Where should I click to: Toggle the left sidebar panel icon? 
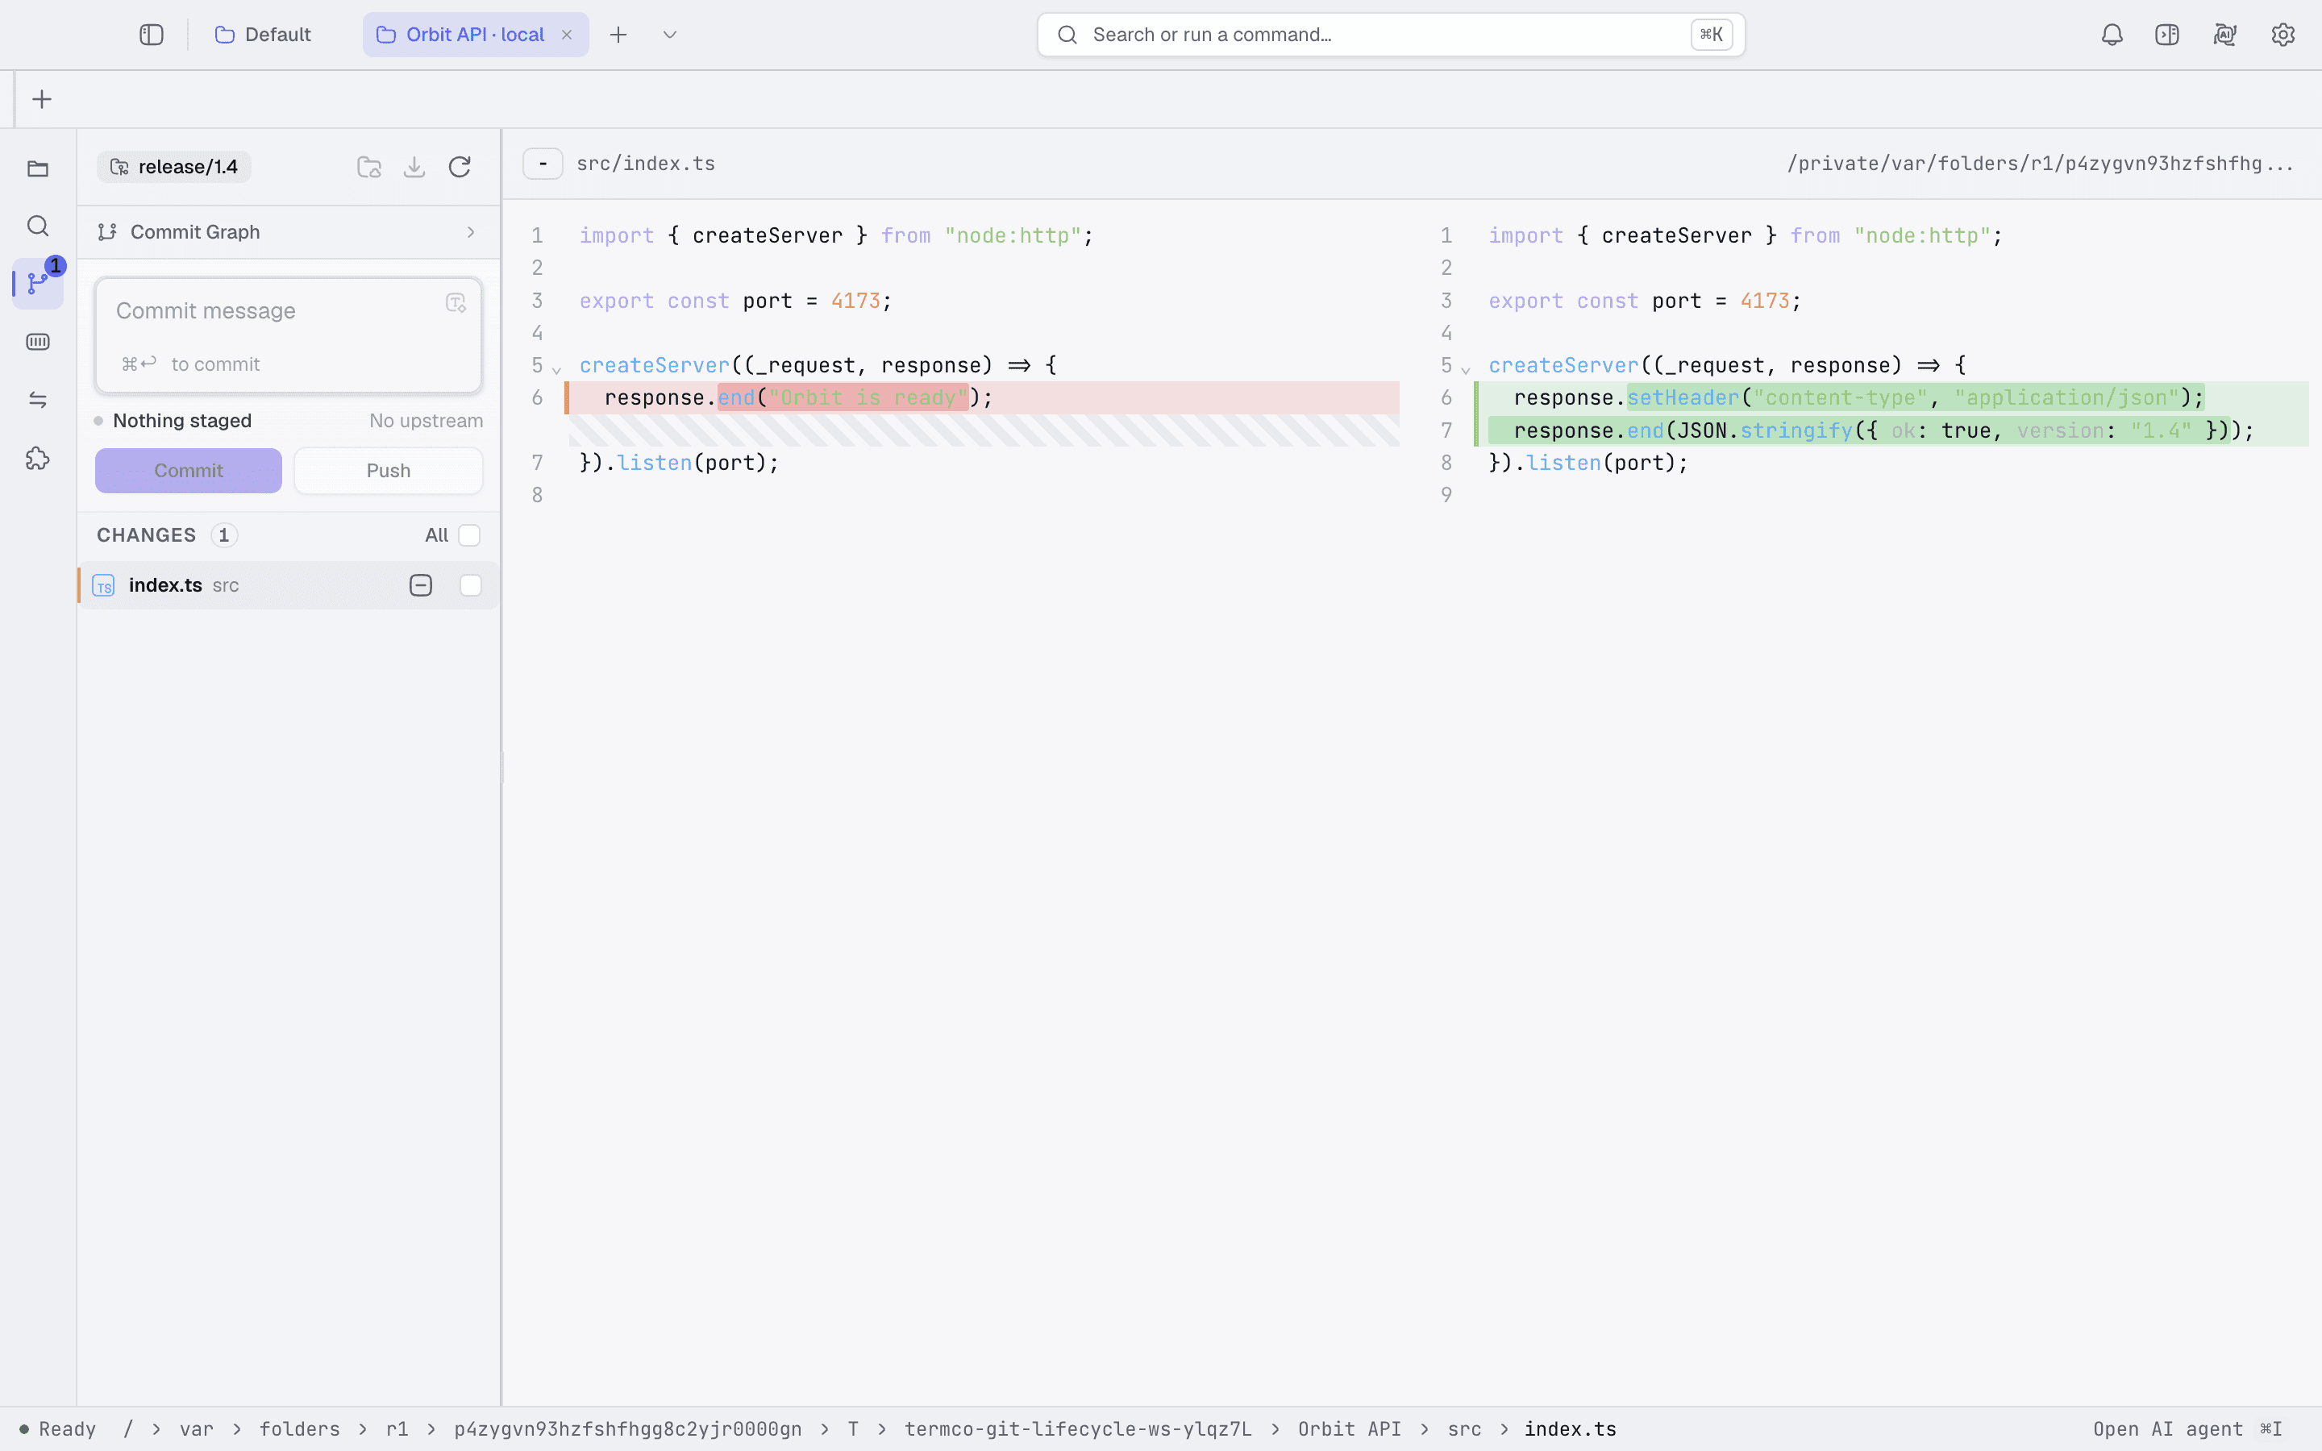[152, 35]
